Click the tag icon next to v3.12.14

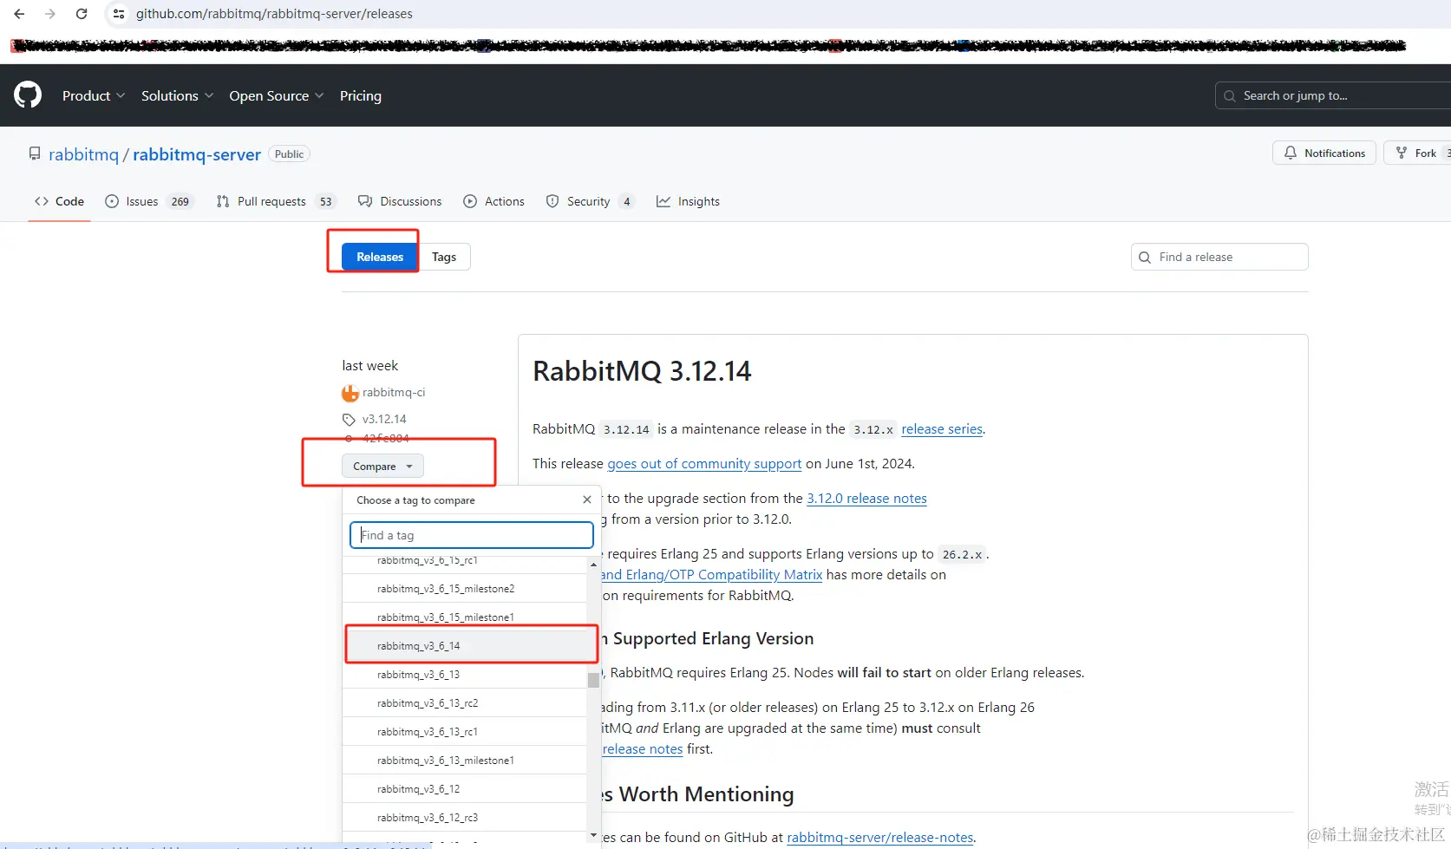coord(349,420)
